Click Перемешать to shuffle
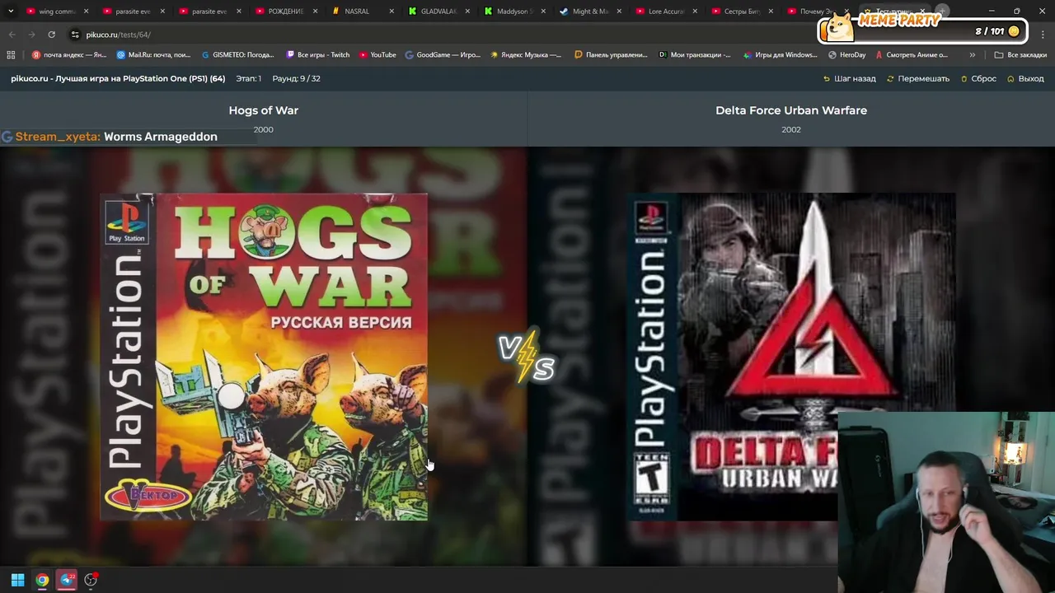 pos(918,78)
